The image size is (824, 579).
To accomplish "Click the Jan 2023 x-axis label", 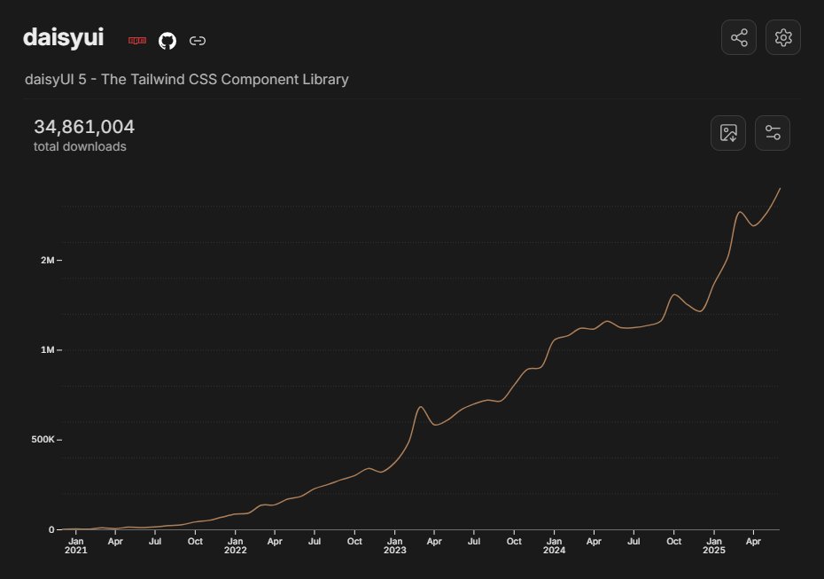I will coord(394,545).
